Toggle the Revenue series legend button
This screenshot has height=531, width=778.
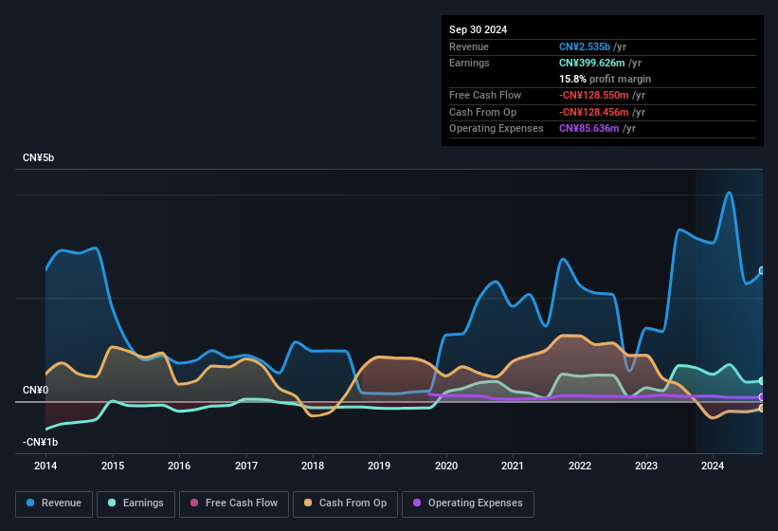[54, 504]
